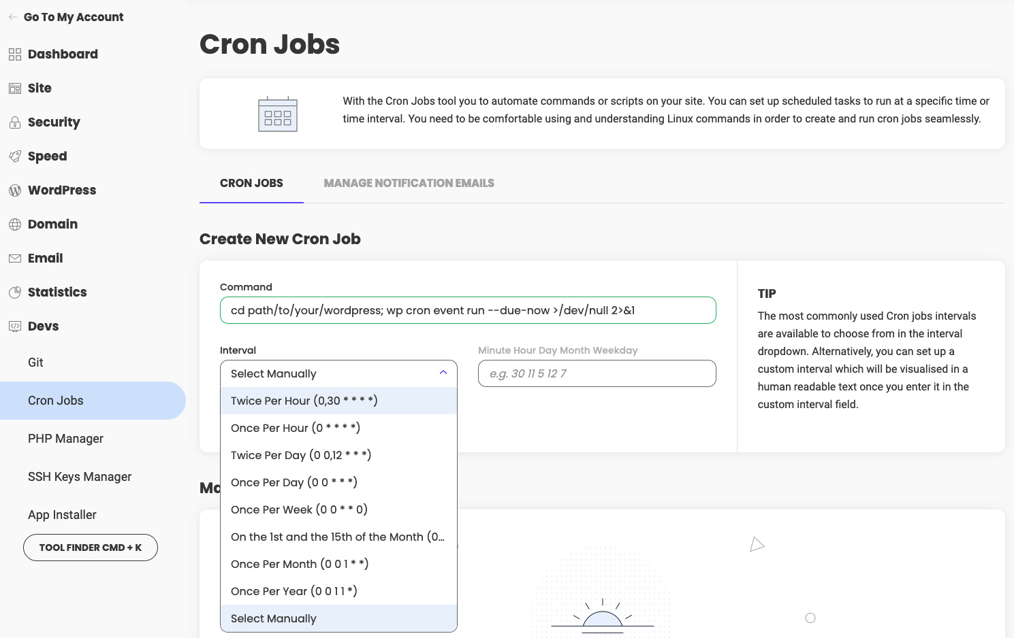Click the WordPress logo icon
Screen dimensions: 1014x638
coord(15,190)
